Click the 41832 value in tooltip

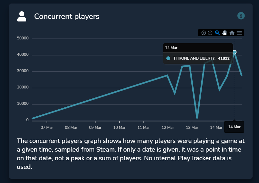pyautogui.click(x=224, y=58)
